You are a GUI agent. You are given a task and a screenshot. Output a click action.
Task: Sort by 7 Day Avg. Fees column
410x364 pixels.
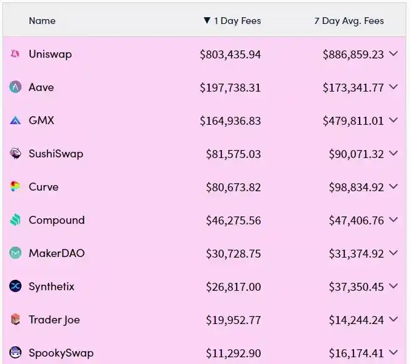pos(349,21)
